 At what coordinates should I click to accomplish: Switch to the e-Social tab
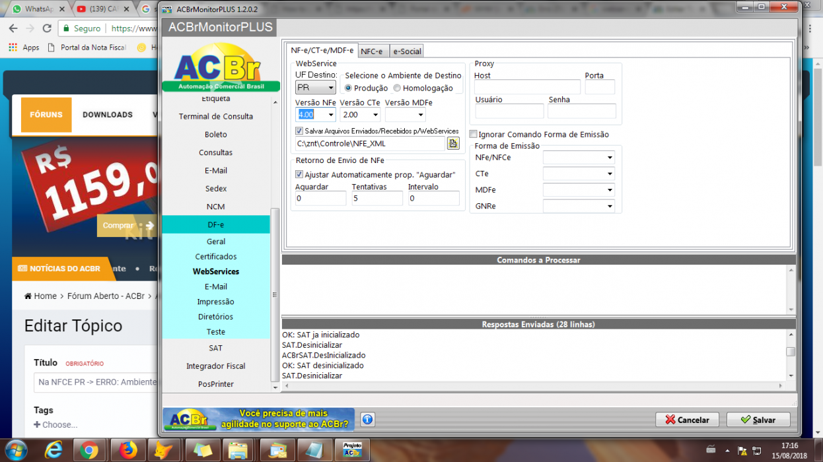click(406, 51)
